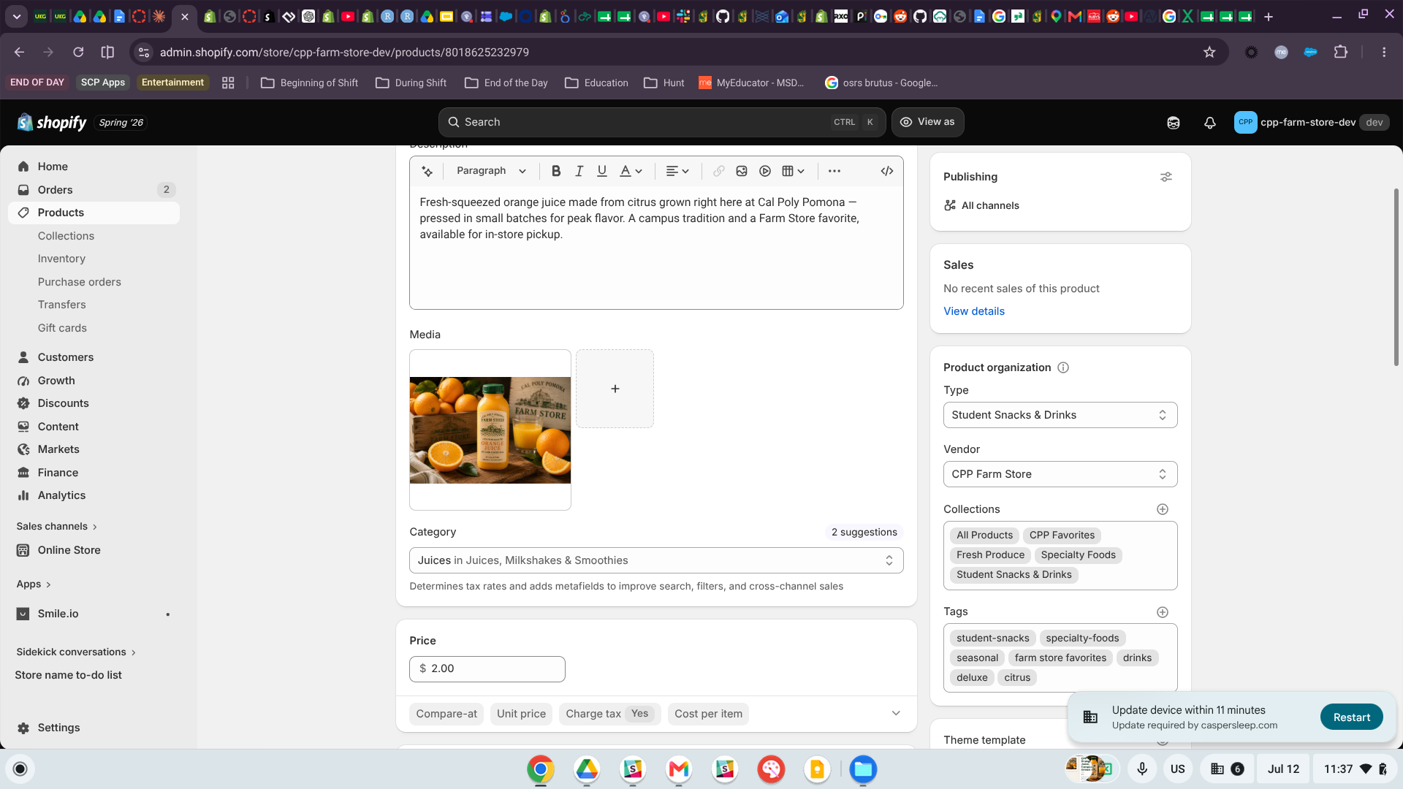Open the text alignment dropdown
Image resolution: width=1403 pixels, height=789 pixels.
pos(677,171)
